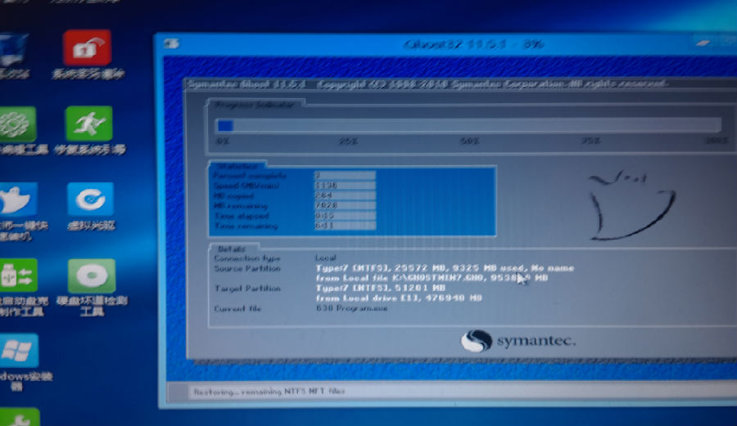Viewport: 737px width, 426px height.
Task: Open the green USB boot disk maker icon
Action: (x=18, y=276)
